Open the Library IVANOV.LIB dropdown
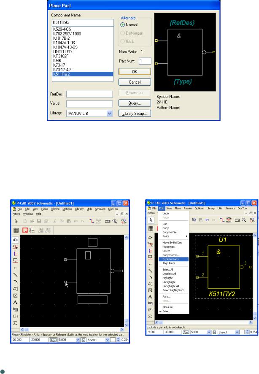Viewport: 259px width, 374px height. coord(110,113)
